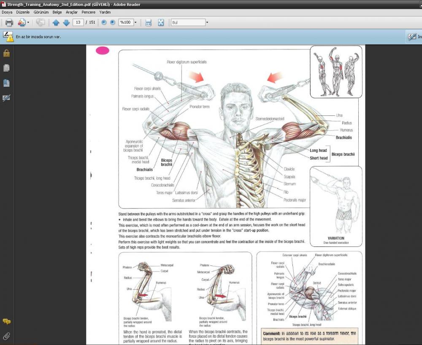
Task: Click the three small anatomical figures illustration
Action: click(336, 72)
